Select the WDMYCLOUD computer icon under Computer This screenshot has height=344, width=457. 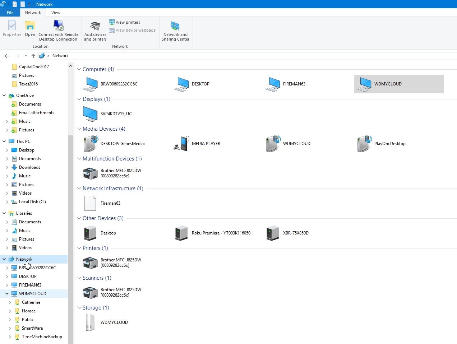[x=364, y=84]
